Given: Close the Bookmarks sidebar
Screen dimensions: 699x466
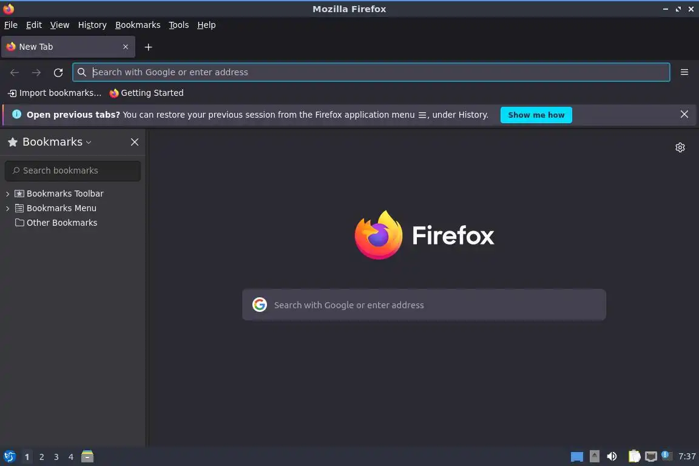Looking at the screenshot, I should click(x=134, y=142).
